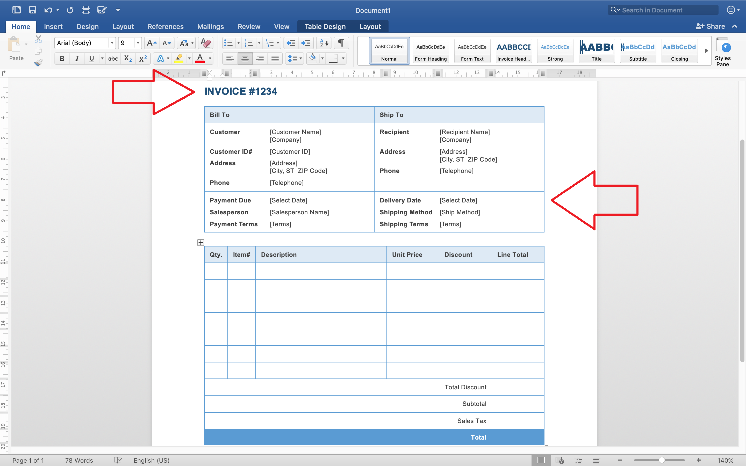The image size is (746, 466).
Task: Toggle show paragraph marks
Action: (341, 43)
